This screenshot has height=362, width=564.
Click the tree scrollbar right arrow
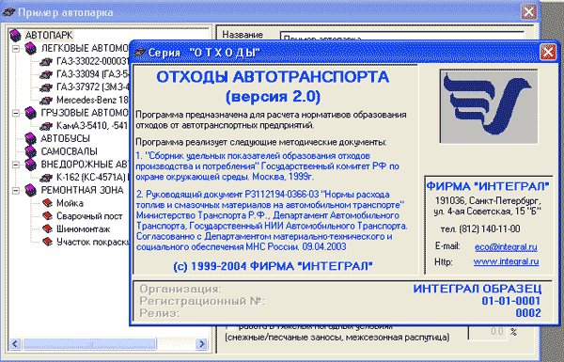(202, 343)
